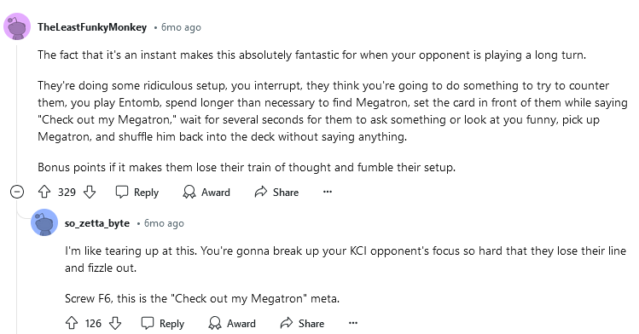Collapse TheLeastFunkyMonkey's comment thread
The image size is (639, 334).
click(17, 192)
